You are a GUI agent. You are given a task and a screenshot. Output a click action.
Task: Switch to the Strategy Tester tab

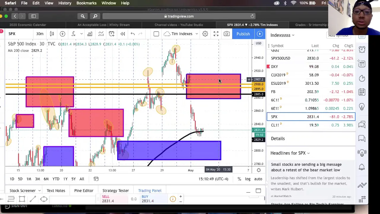115,191
